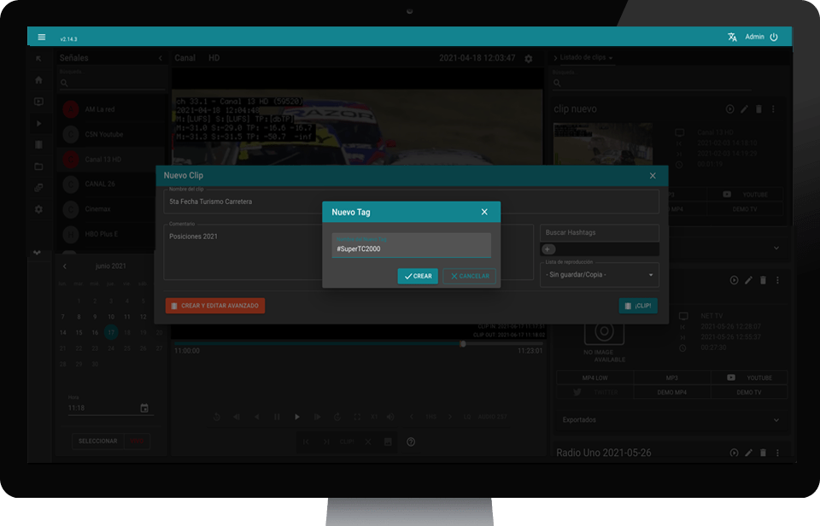The height and width of the screenshot is (526, 820).
Task: Delete the clip nuevo clip
Action: 758,109
